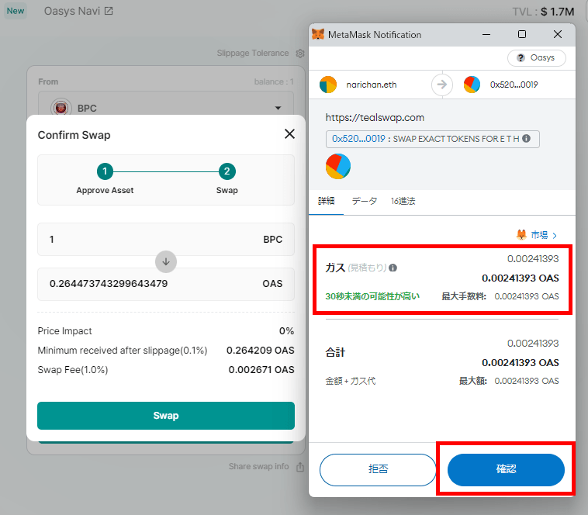Open the Oasys network selector

(x=537, y=58)
